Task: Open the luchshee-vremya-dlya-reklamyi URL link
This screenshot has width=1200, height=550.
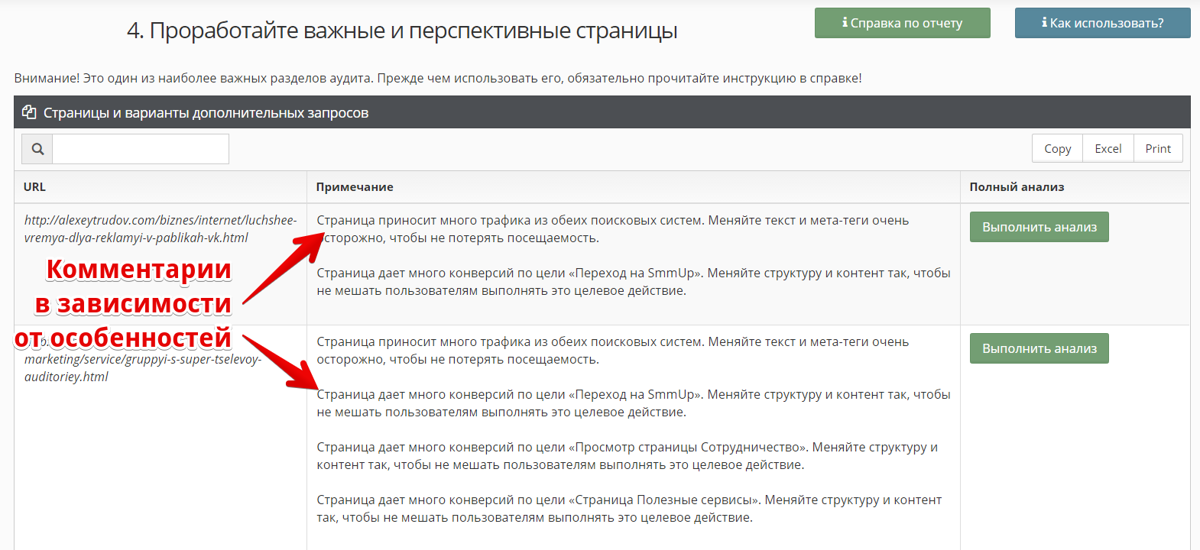Action: pos(161,228)
